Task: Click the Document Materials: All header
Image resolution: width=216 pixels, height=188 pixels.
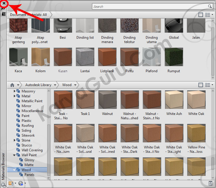Action: (28, 15)
